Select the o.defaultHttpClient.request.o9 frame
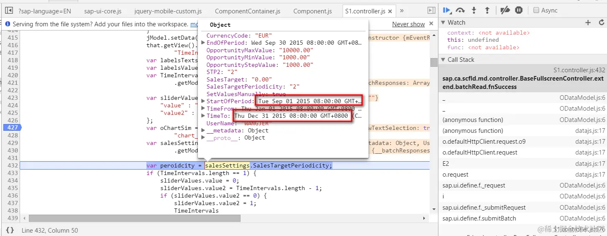Image resolution: width=607 pixels, height=236 pixels. coord(523,142)
